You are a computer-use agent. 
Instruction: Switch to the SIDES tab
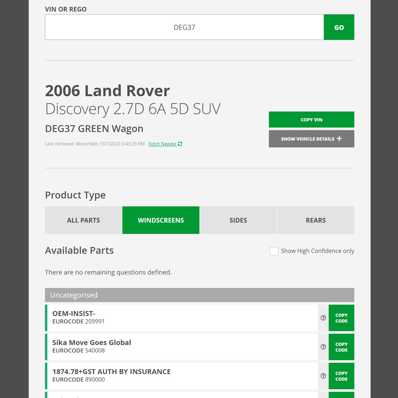pos(238,220)
